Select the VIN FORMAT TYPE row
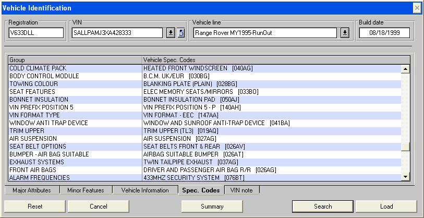This screenshot has width=424, height=218. (205, 115)
